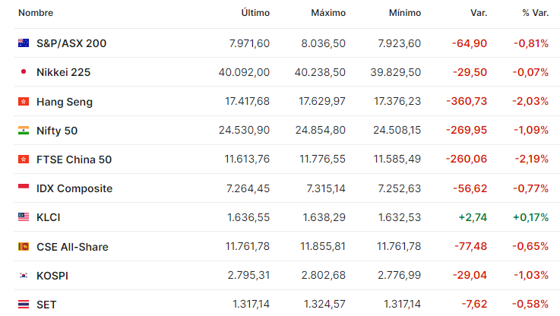Click the Sri Lanka flag beside CSE All-Share
The height and width of the screenshot is (316, 560).
coord(24,246)
